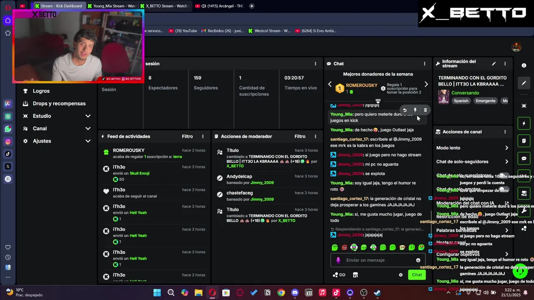Screen dimensions: 534x300
Task: Edit stream information pencil icon
Action: point(494,64)
